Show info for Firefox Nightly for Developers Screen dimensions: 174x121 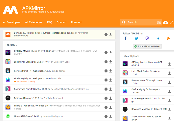click(x=106, y=80)
